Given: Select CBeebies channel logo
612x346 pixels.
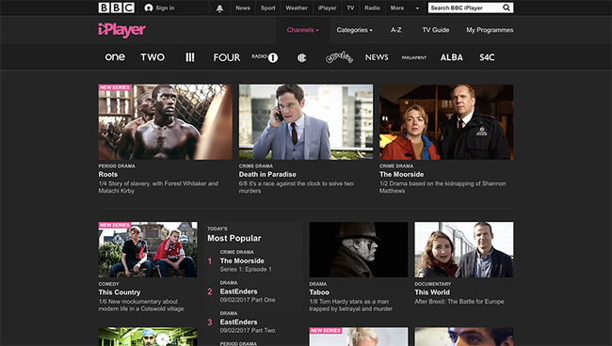Looking at the screenshot, I should 339,57.
